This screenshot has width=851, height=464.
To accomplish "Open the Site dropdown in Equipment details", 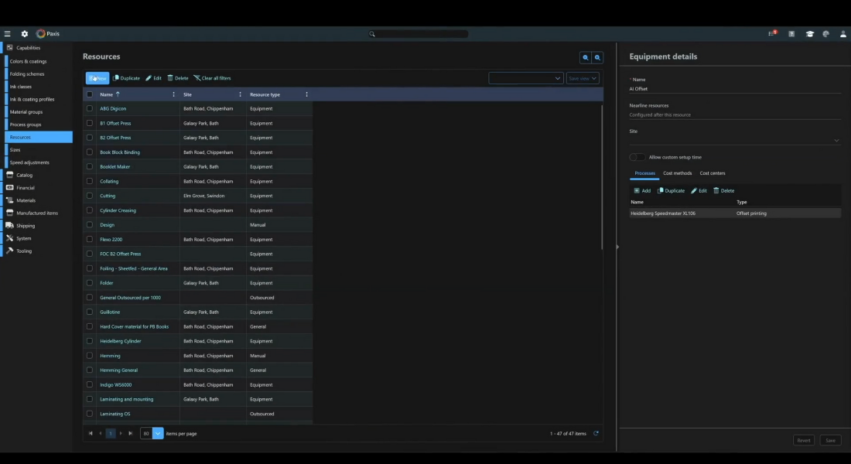I will click(734, 141).
